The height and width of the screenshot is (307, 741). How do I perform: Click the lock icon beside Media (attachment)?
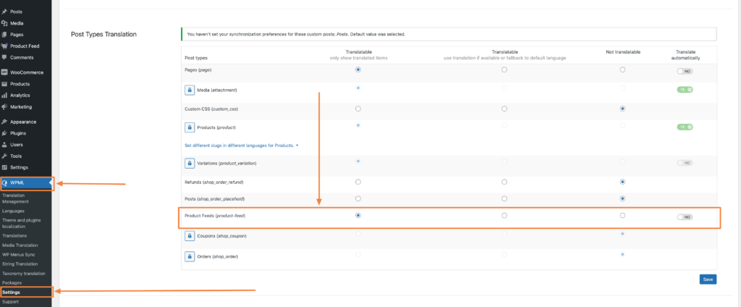click(x=190, y=90)
